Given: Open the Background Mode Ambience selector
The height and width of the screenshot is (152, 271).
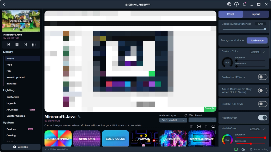Looking at the screenshot, I should click(x=257, y=40).
